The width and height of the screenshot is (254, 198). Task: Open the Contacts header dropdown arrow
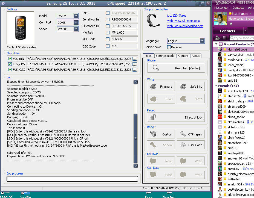pos(246,31)
